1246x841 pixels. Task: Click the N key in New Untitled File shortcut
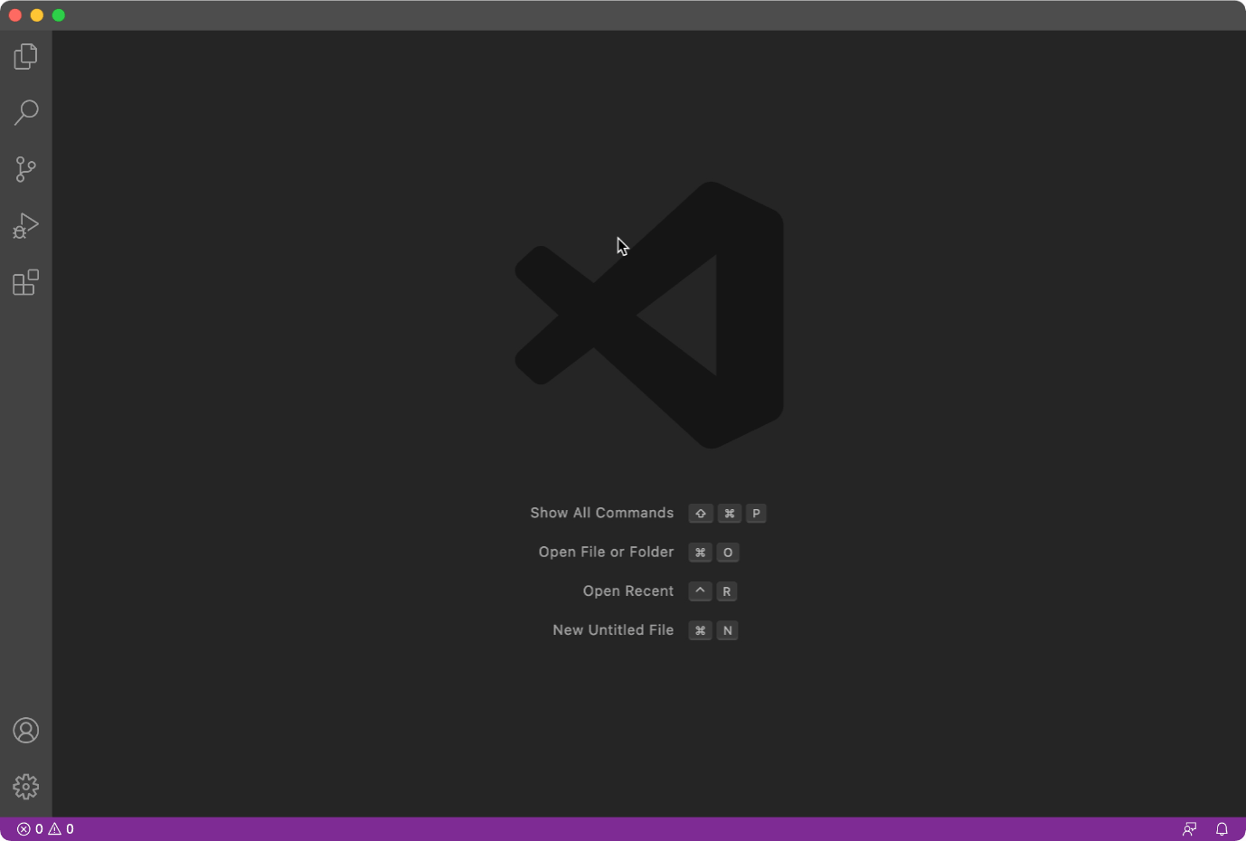point(728,630)
